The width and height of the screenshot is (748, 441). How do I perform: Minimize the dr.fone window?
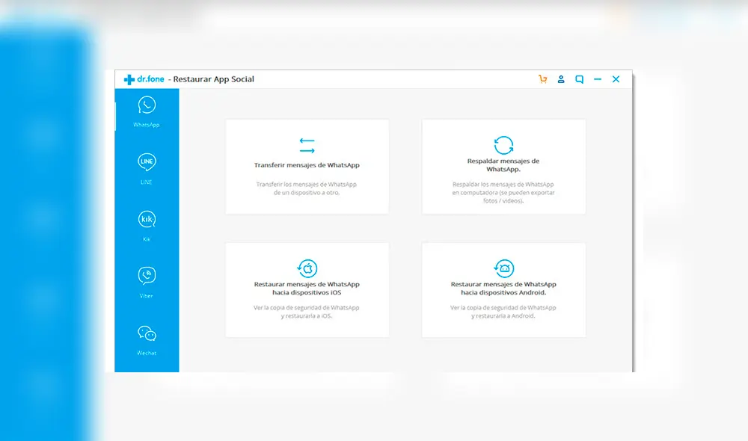(598, 79)
